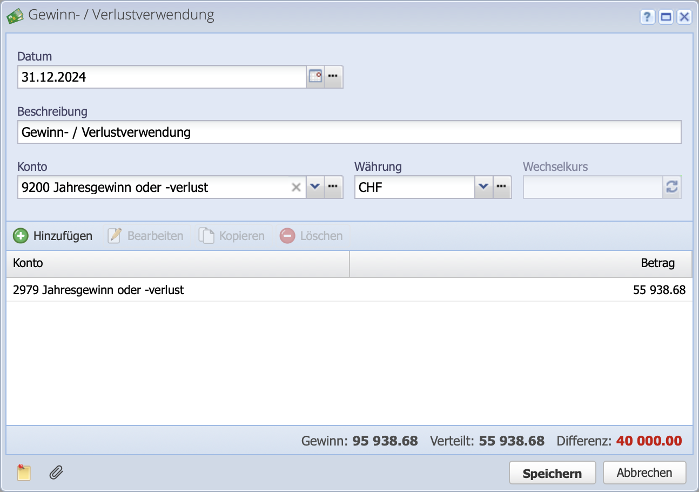
Task: Clear the Konto field with the X icon
Action: coord(296,187)
